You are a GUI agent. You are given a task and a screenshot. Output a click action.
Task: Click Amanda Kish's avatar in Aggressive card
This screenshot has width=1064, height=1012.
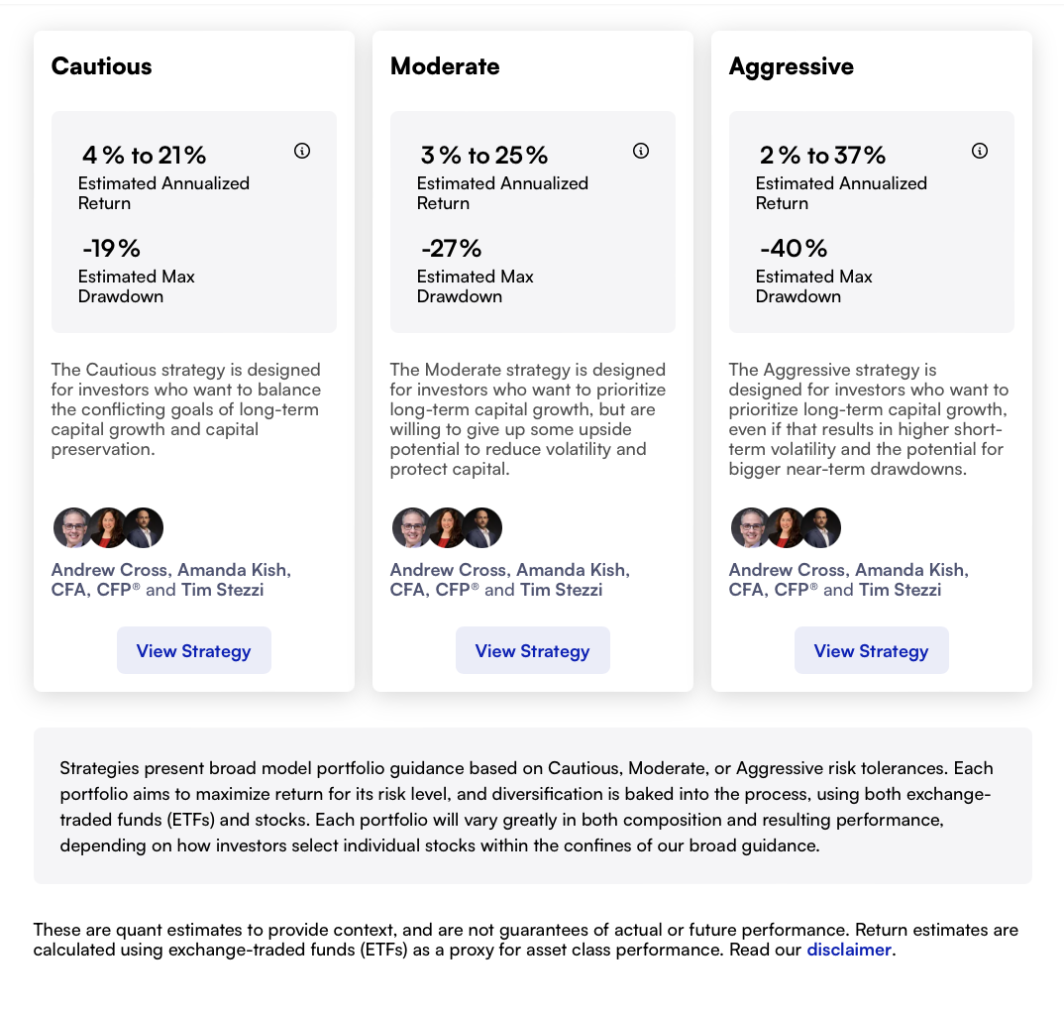coord(787,527)
